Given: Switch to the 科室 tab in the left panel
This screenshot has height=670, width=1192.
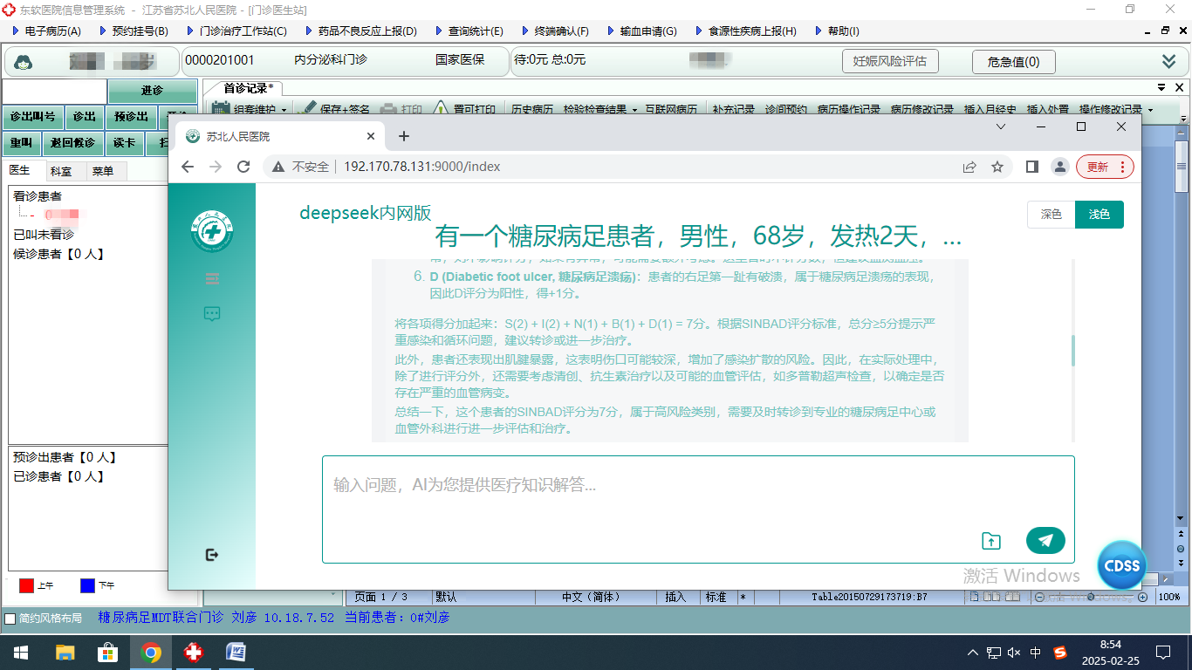Looking at the screenshot, I should 61,171.
